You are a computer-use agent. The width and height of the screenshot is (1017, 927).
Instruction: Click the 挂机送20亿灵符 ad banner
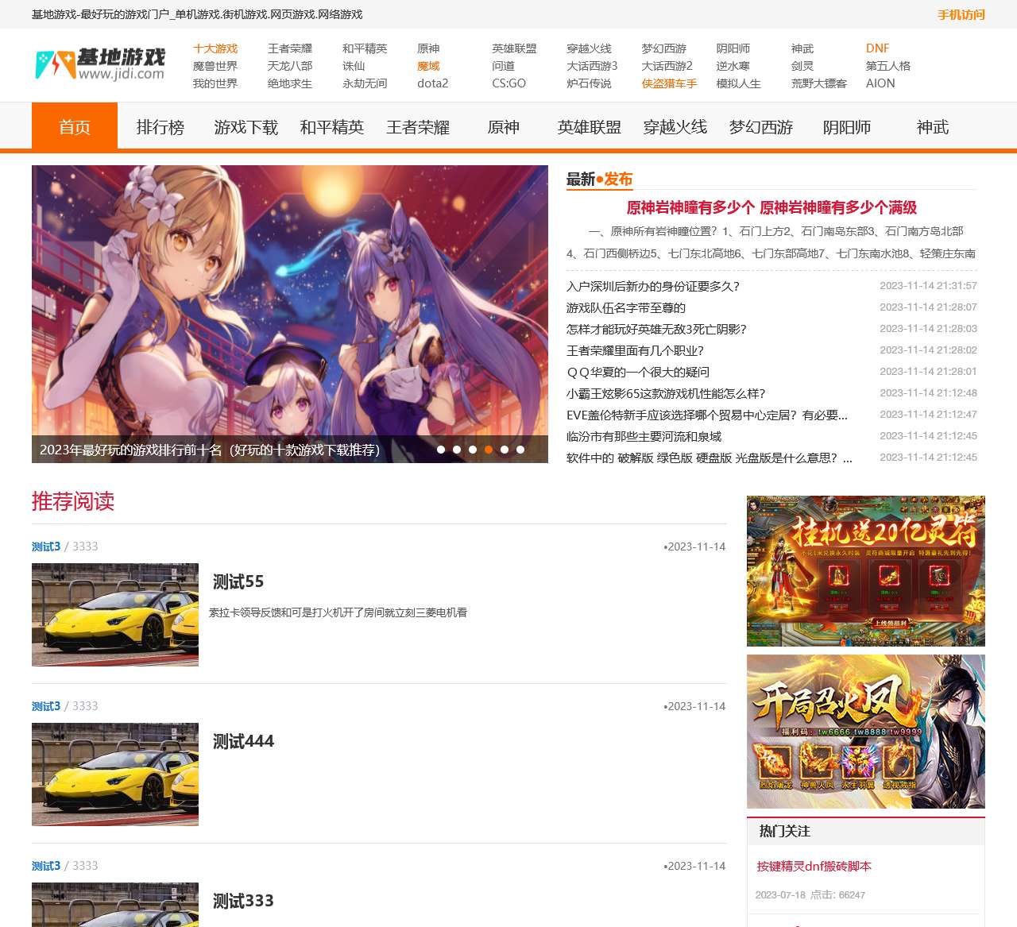pos(866,571)
